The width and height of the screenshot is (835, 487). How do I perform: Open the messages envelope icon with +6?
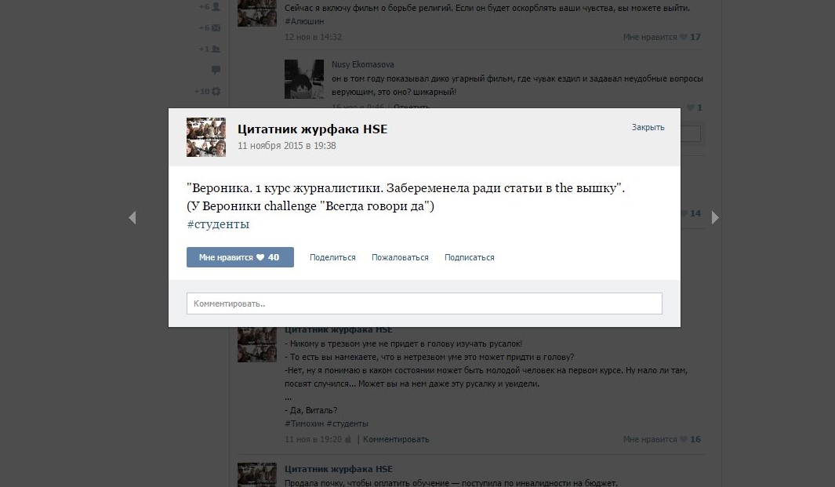pos(216,27)
